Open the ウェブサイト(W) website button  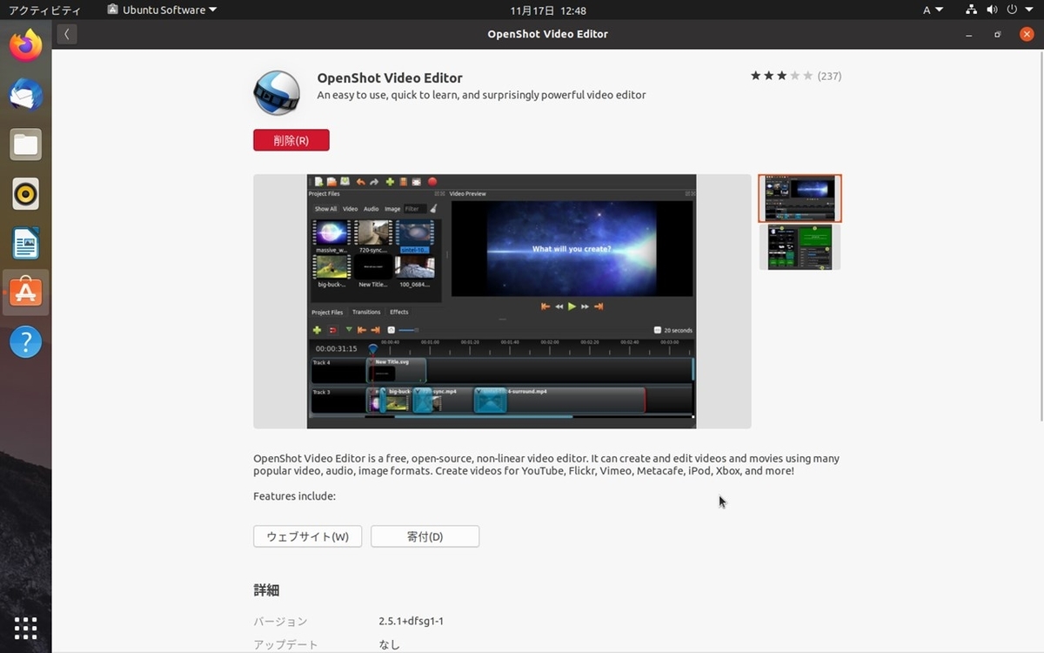click(307, 536)
